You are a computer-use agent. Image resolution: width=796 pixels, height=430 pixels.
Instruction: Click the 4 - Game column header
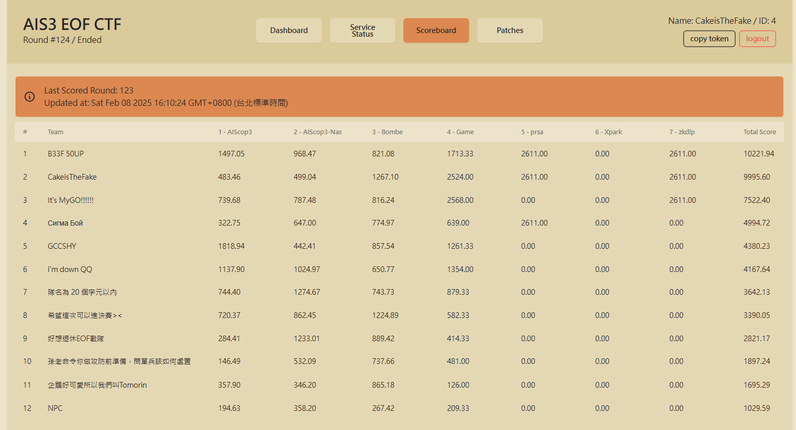point(460,132)
